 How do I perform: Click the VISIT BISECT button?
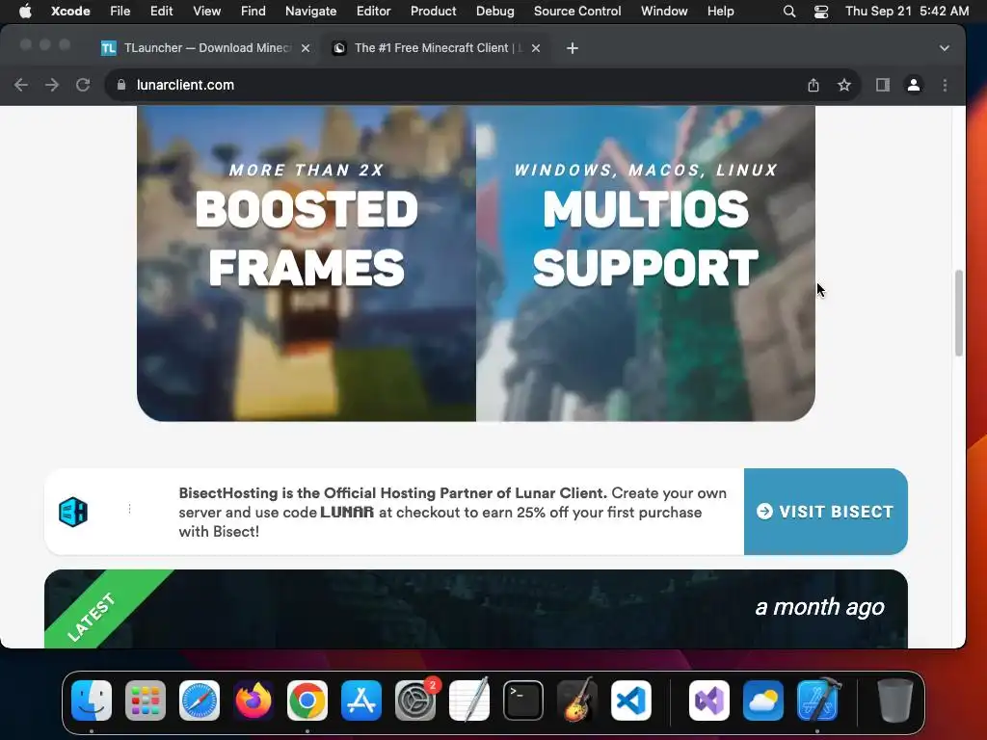826,512
